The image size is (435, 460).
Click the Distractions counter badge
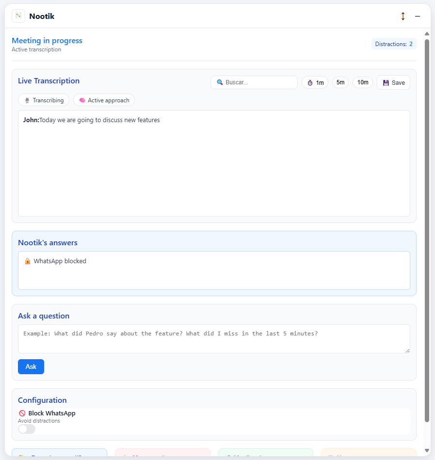click(x=394, y=44)
